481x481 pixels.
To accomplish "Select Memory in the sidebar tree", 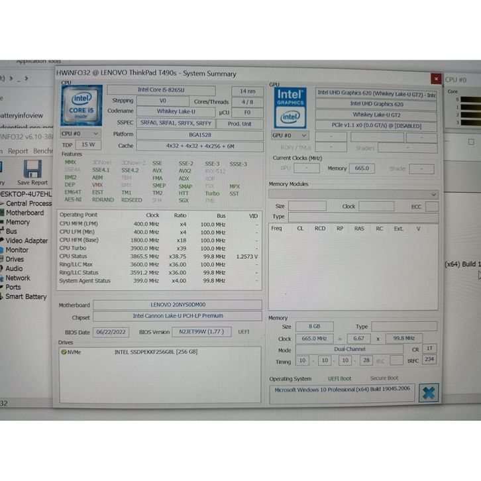I will click(17, 222).
